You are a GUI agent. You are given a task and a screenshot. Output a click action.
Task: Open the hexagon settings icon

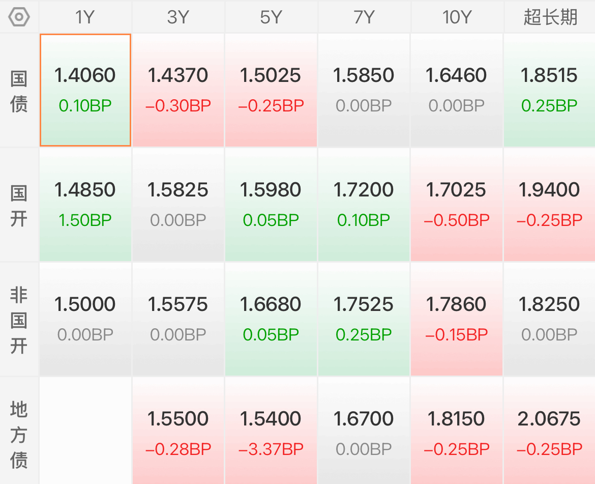coord(19,17)
